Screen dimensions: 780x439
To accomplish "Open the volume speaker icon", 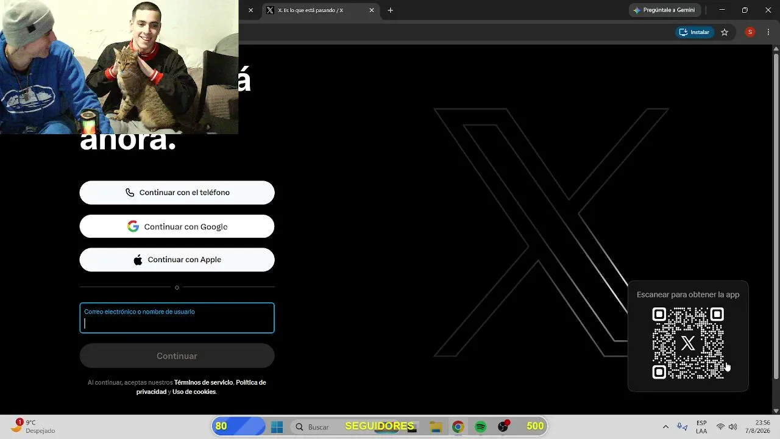I will click(732, 427).
